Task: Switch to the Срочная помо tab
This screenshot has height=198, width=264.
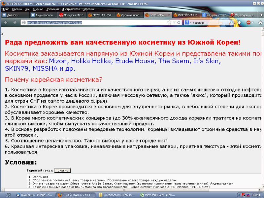Action: (x=130, y=15)
